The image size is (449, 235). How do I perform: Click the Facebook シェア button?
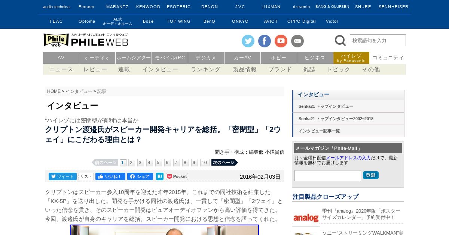point(140,176)
